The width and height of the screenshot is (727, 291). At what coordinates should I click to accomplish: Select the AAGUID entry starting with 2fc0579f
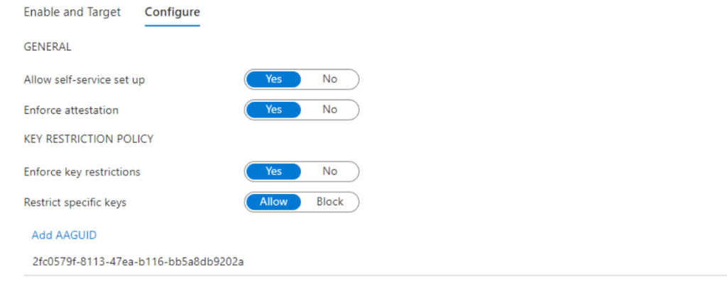pos(138,262)
